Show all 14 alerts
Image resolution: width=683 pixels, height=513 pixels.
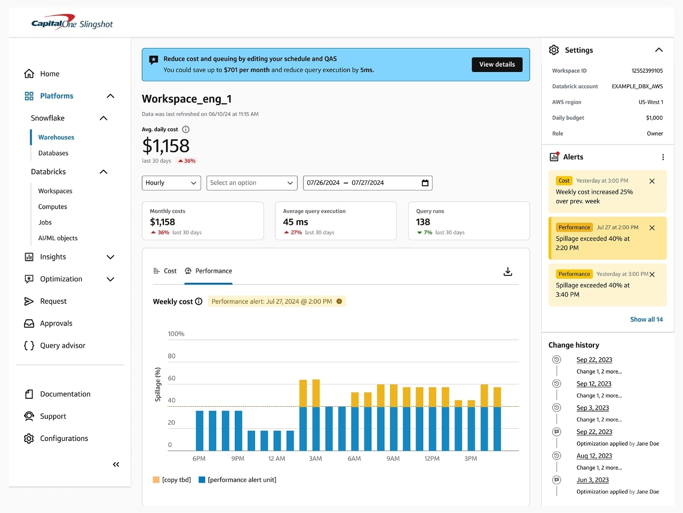[x=646, y=319]
